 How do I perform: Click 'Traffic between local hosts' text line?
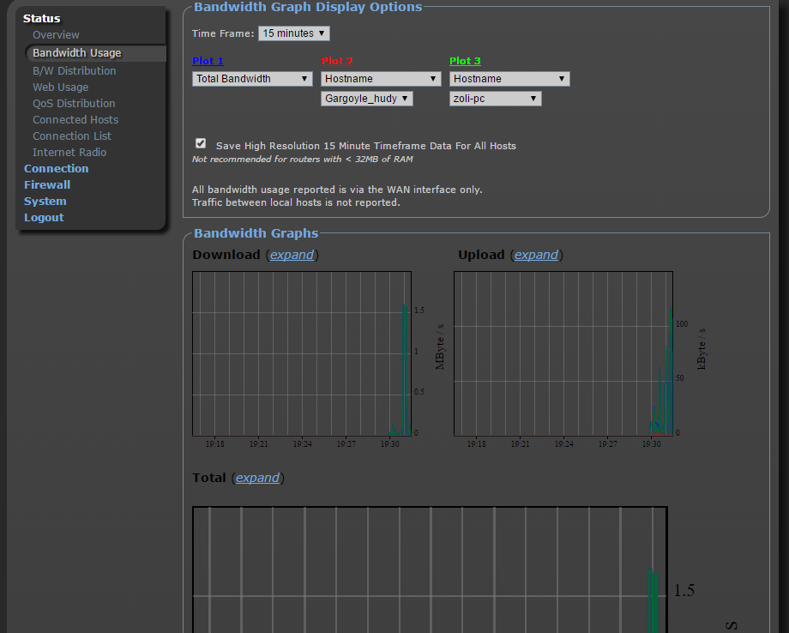pos(296,202)
